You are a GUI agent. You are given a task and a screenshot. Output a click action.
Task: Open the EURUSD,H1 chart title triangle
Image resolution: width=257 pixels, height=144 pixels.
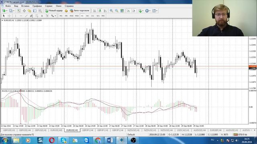2,20
